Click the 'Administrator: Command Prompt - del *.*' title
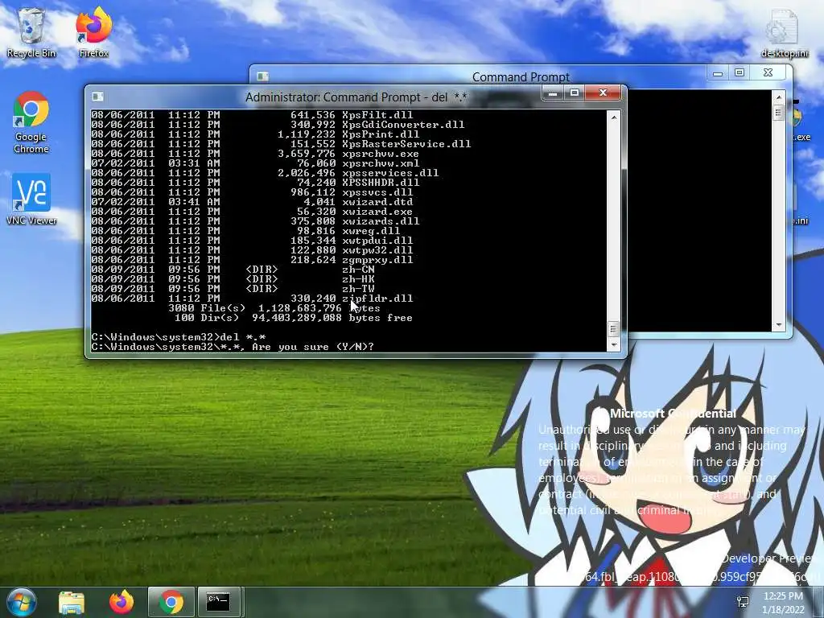The width and height of the screenshot is (824, 618). pyautogui.click(x=356, y=97)
